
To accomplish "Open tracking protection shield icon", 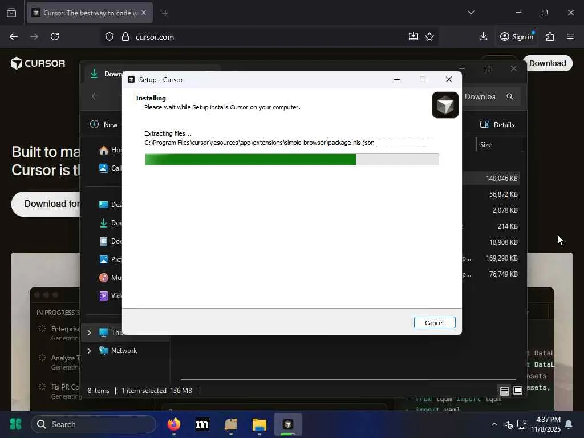I will [x=109, y=37].
